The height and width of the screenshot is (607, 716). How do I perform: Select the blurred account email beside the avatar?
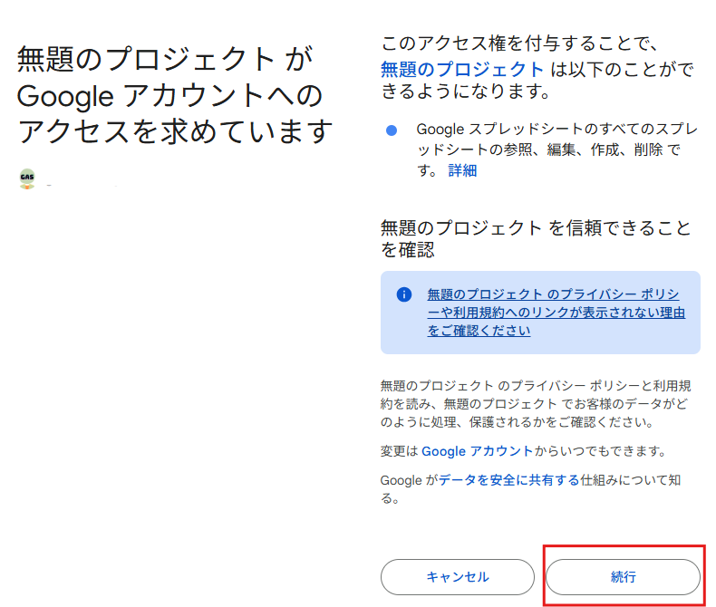[82, 186]
